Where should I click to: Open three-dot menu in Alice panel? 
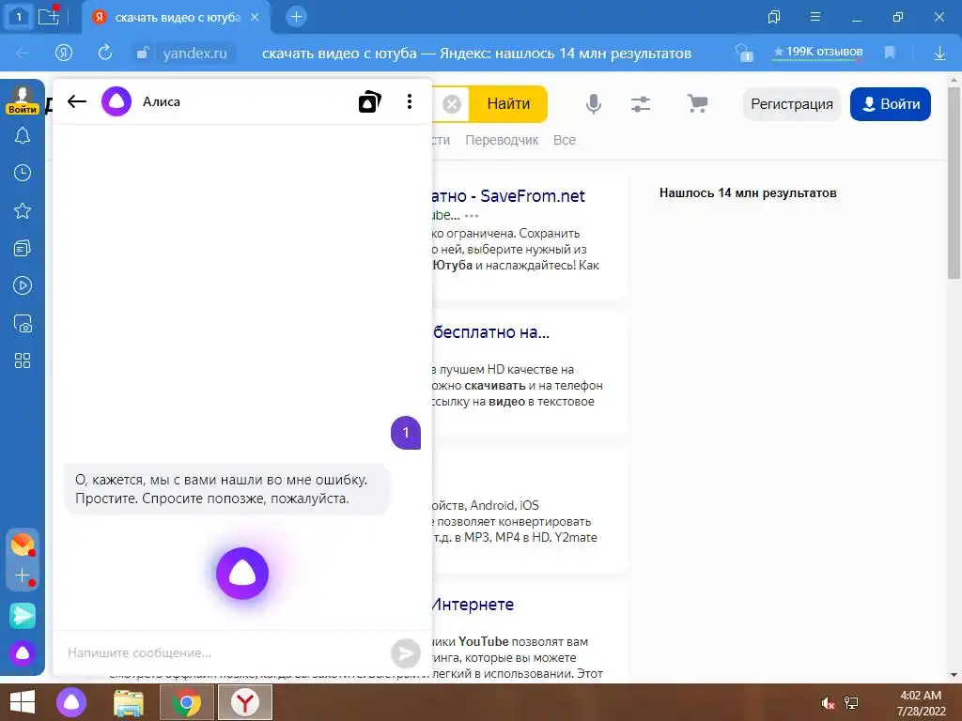pyautogui.click(x=410, y=101)
